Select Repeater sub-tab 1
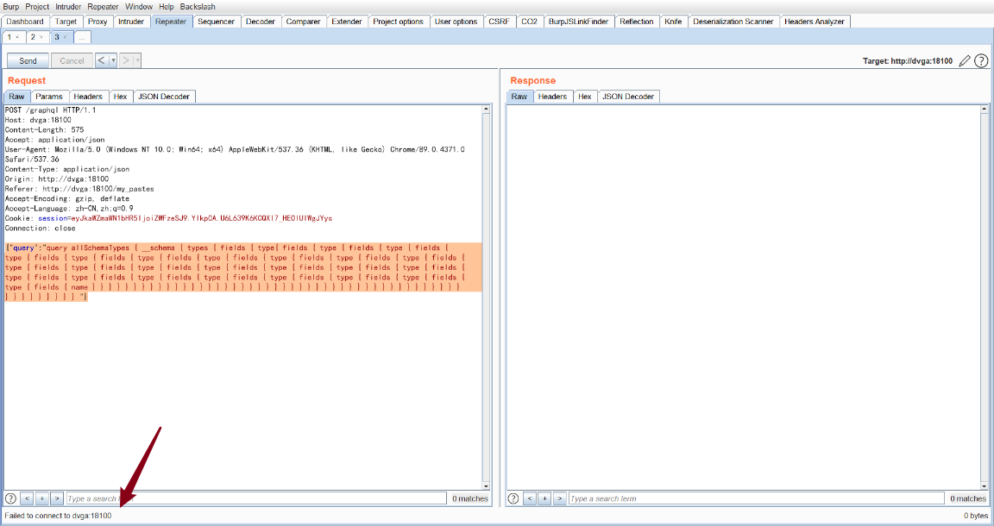The image size is (994, 526). pos(9,37)
